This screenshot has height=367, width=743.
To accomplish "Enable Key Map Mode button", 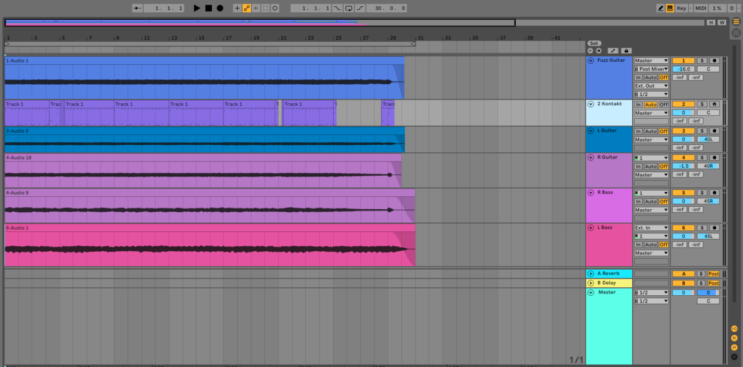I will [682, 8].
